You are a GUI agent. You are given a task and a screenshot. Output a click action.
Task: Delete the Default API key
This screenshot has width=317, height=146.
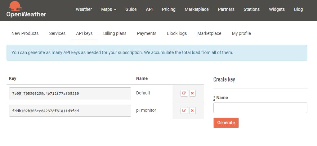point(192,93)
